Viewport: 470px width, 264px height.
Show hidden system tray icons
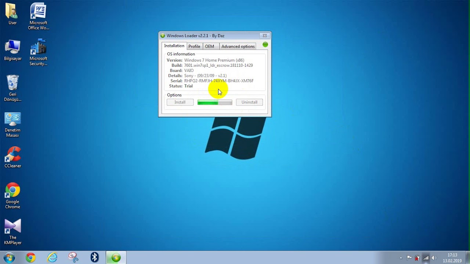click(x=401, y=258)
